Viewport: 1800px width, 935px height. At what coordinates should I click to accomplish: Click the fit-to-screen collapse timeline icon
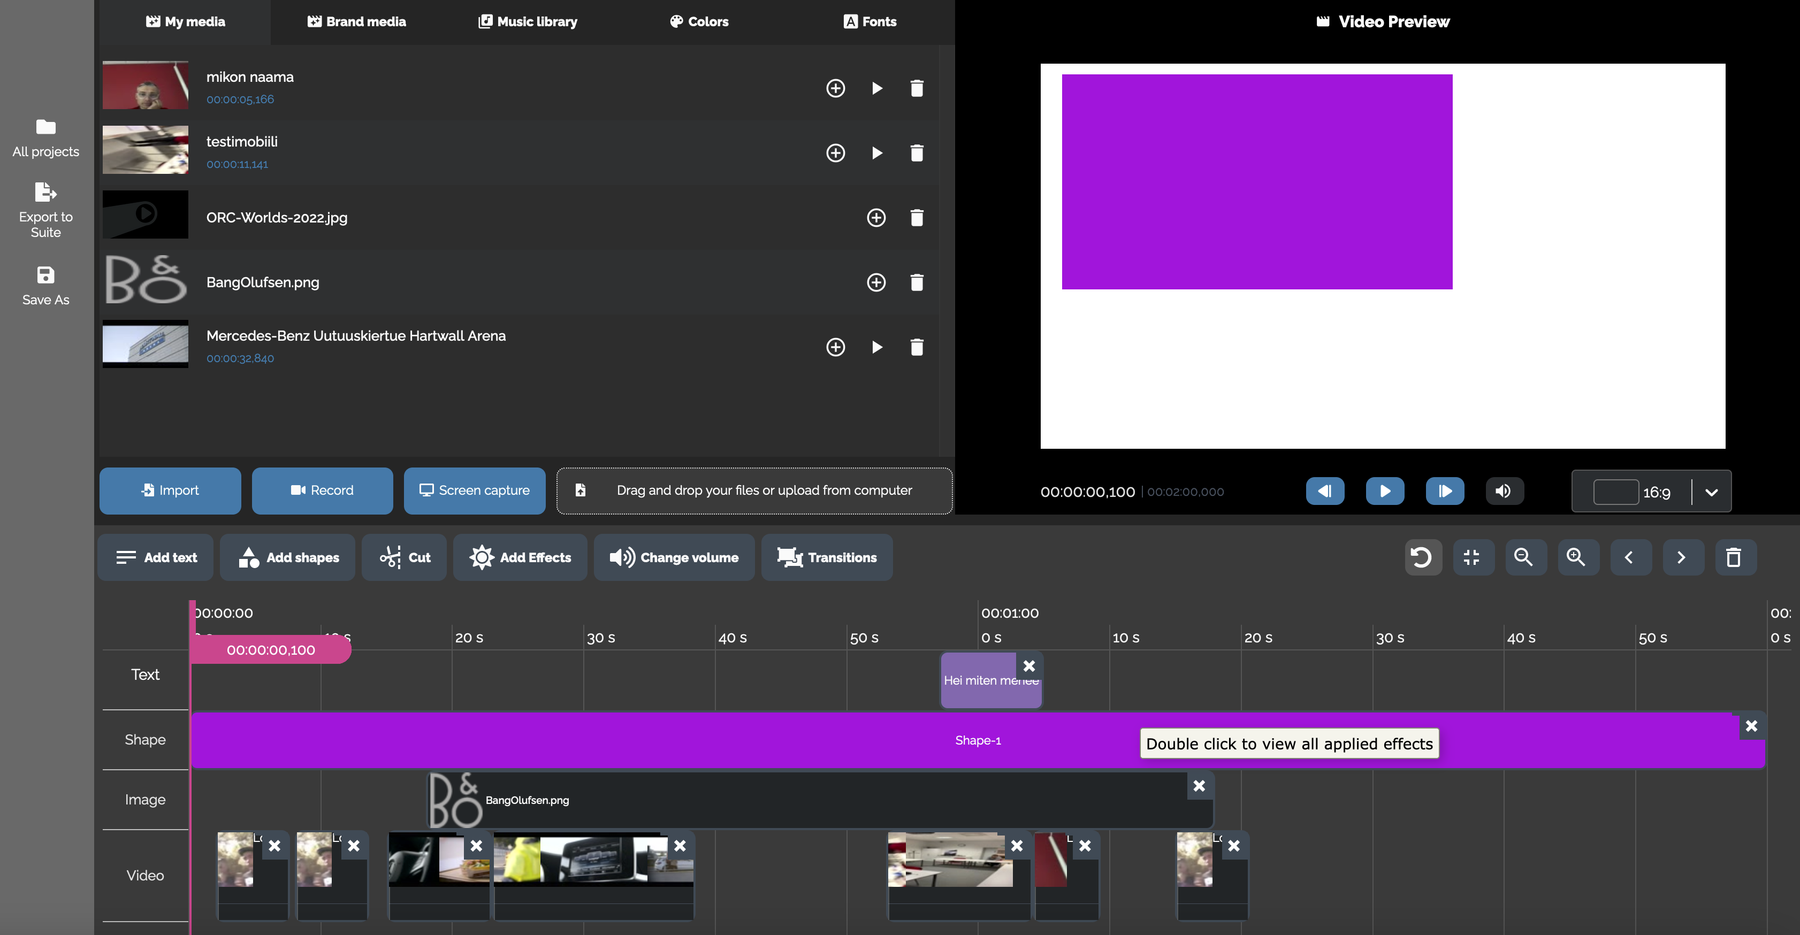pos(1471,557)
